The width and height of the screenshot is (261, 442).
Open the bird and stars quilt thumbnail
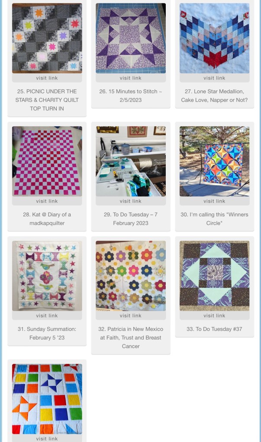(x=47, y=276)
